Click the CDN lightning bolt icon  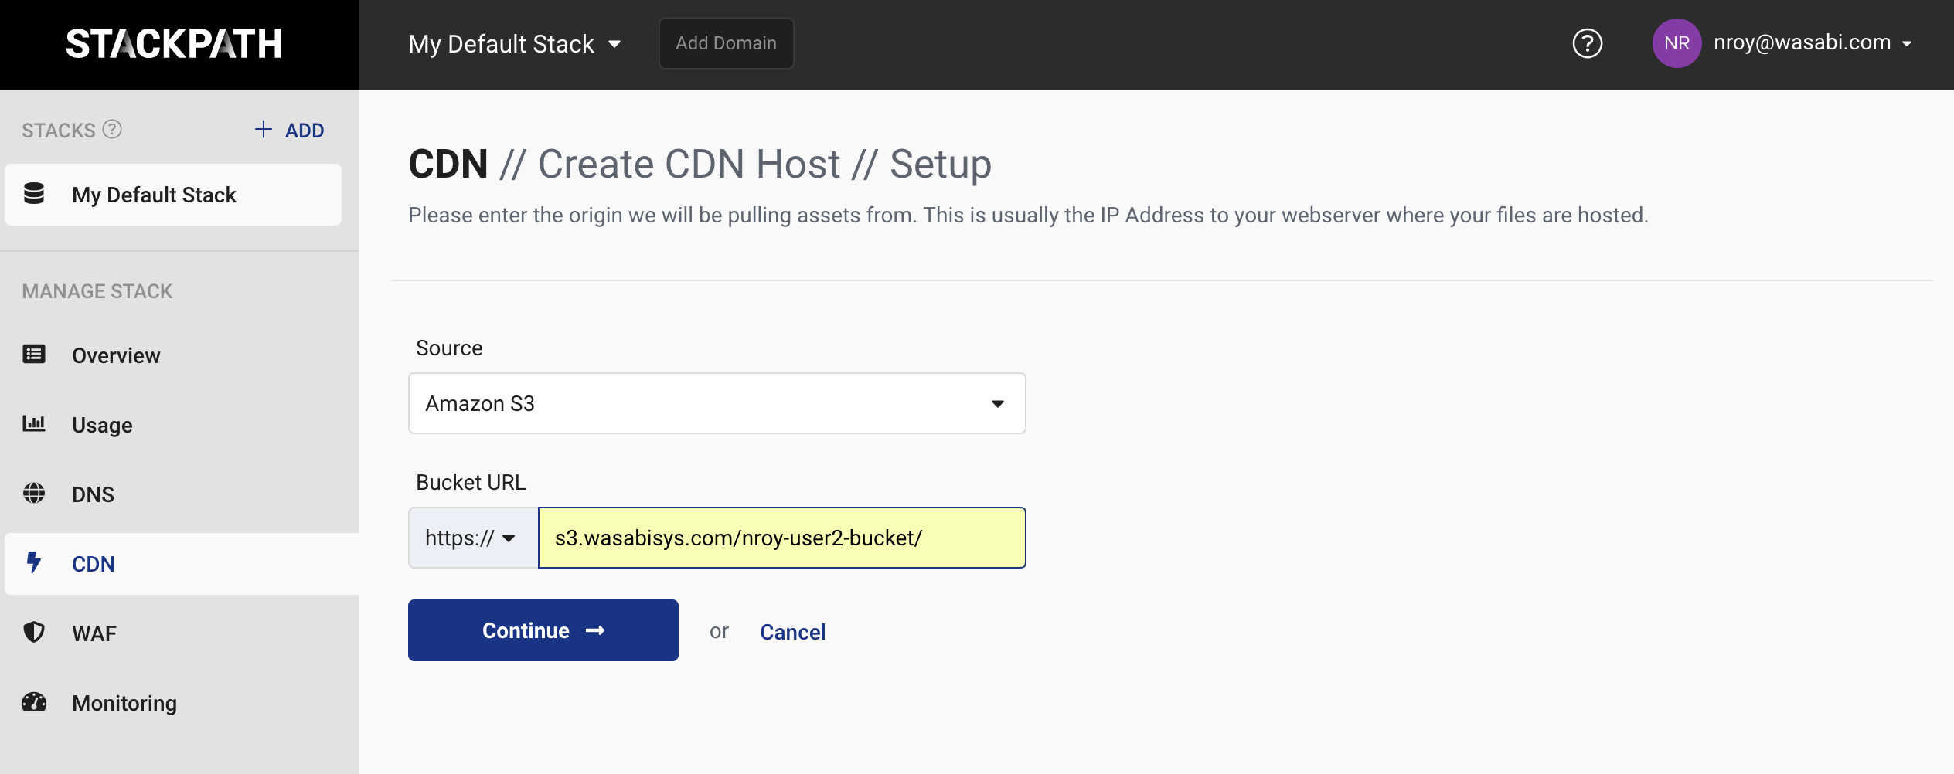click(33, 562)
